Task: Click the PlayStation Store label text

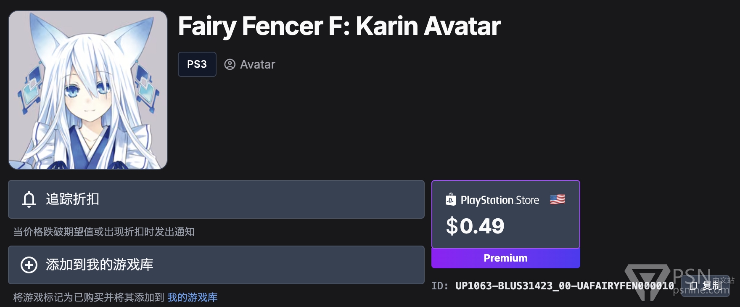Action: 500,200
